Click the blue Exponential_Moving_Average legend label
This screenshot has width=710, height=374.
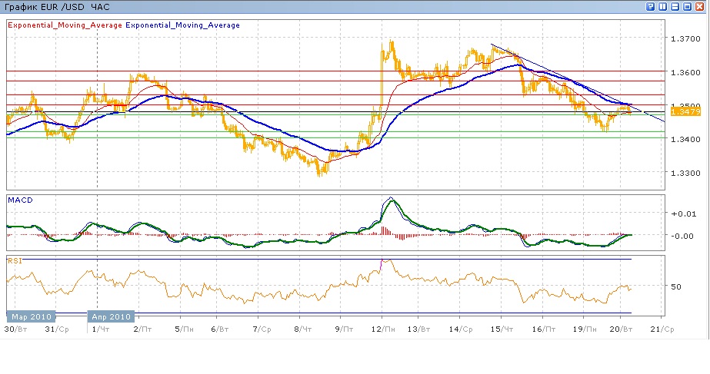tap(183, 25)
